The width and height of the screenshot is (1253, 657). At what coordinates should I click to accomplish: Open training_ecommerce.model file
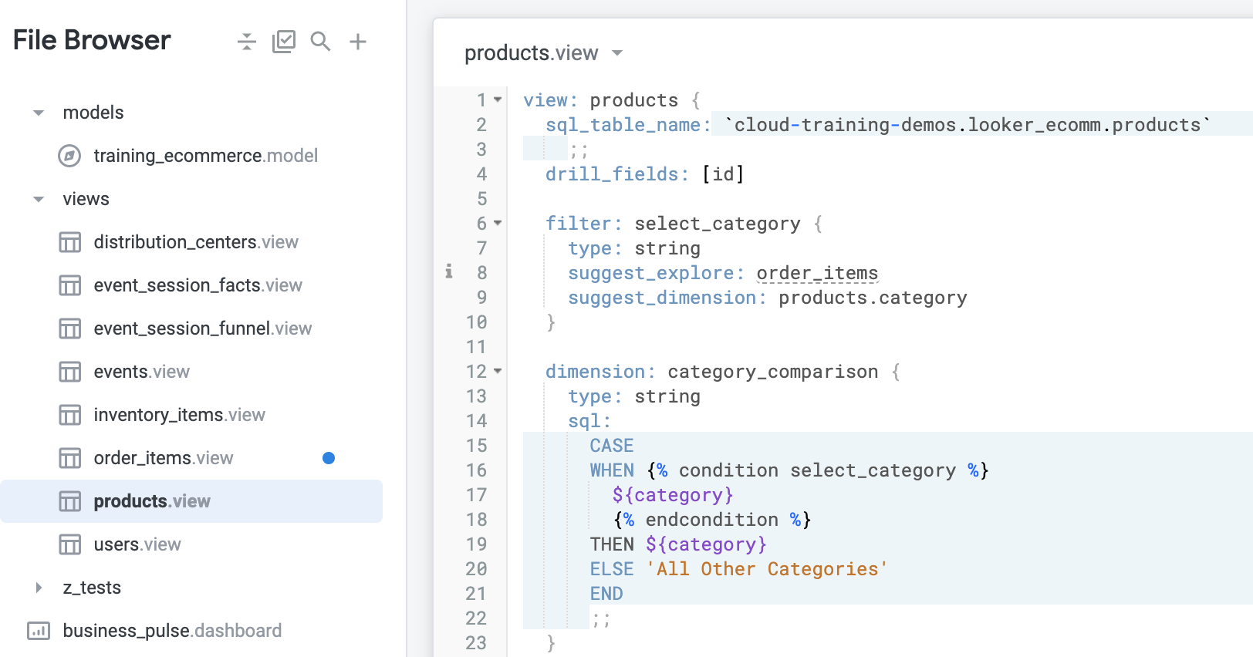point(205,156)
